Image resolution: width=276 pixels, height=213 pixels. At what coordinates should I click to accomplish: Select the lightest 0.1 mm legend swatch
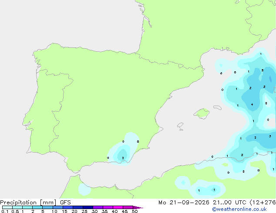(7, 207)
